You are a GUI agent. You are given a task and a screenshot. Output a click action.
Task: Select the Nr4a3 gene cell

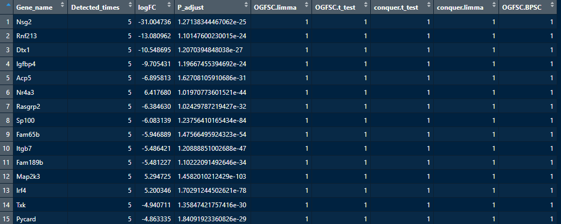[40, 92]
